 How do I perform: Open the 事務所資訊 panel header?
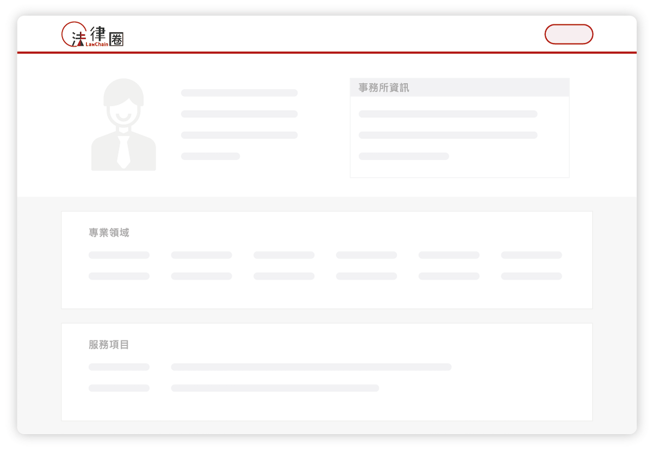[x=383, y=87]
